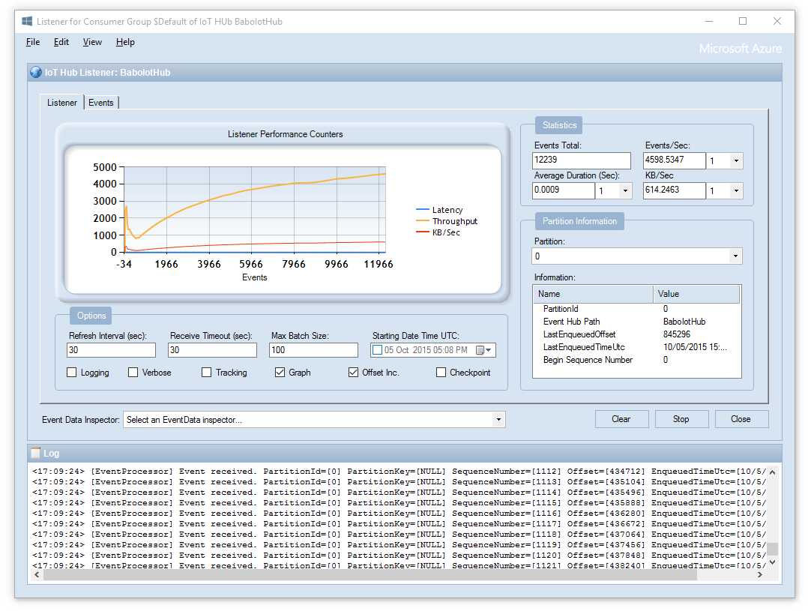Open the Edit menu
This screenshot has height=611, width=808.
pyautogui.click(x=61, y=42)
